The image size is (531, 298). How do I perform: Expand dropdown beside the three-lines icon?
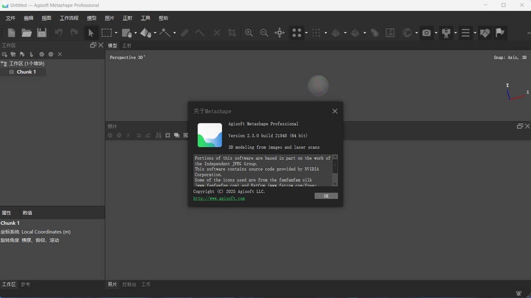click(475, 33)
